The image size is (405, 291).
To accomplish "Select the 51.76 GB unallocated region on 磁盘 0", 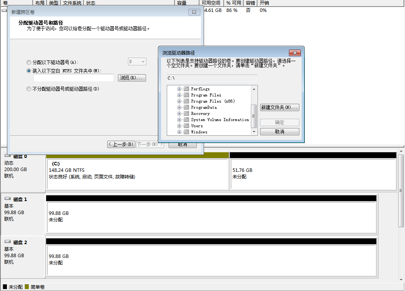I will (313, 175).
